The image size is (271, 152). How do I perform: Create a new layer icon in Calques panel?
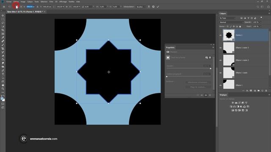click(x=263, y=91)
